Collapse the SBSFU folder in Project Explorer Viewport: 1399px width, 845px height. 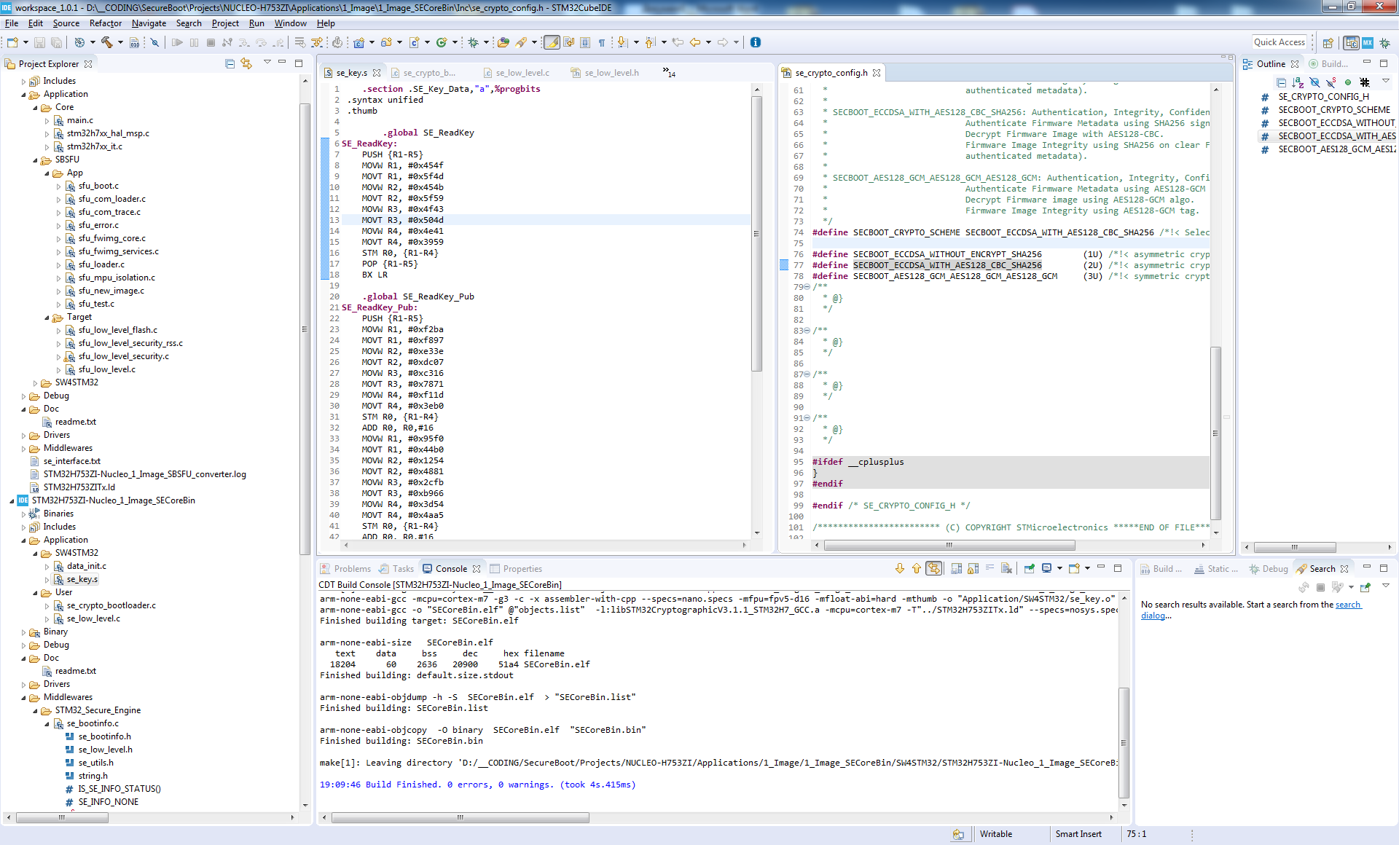35,160
